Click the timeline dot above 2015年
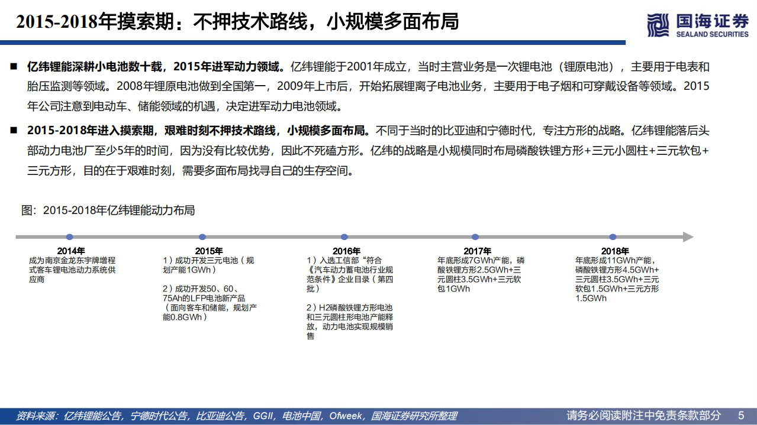This screenshot has width=757, height=425. [x=202, y=235]
